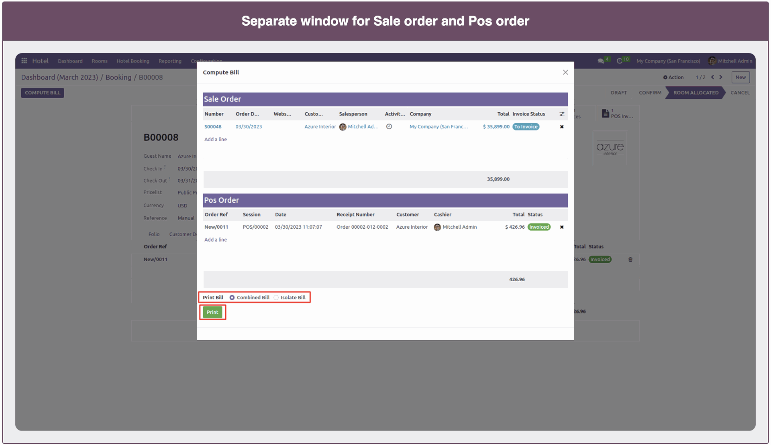Image resolution: width=771 pixels, height=445 pixels.
Task: Click Order 00002-012-0002 receipt number
Action: tap(362, 227)
